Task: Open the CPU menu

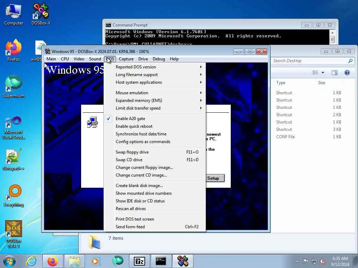Action: (x=65, y=59)
